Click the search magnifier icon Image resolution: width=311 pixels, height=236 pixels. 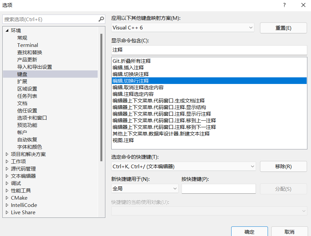(101, 19)
